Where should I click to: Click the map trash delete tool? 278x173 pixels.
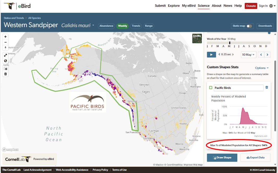5,74
